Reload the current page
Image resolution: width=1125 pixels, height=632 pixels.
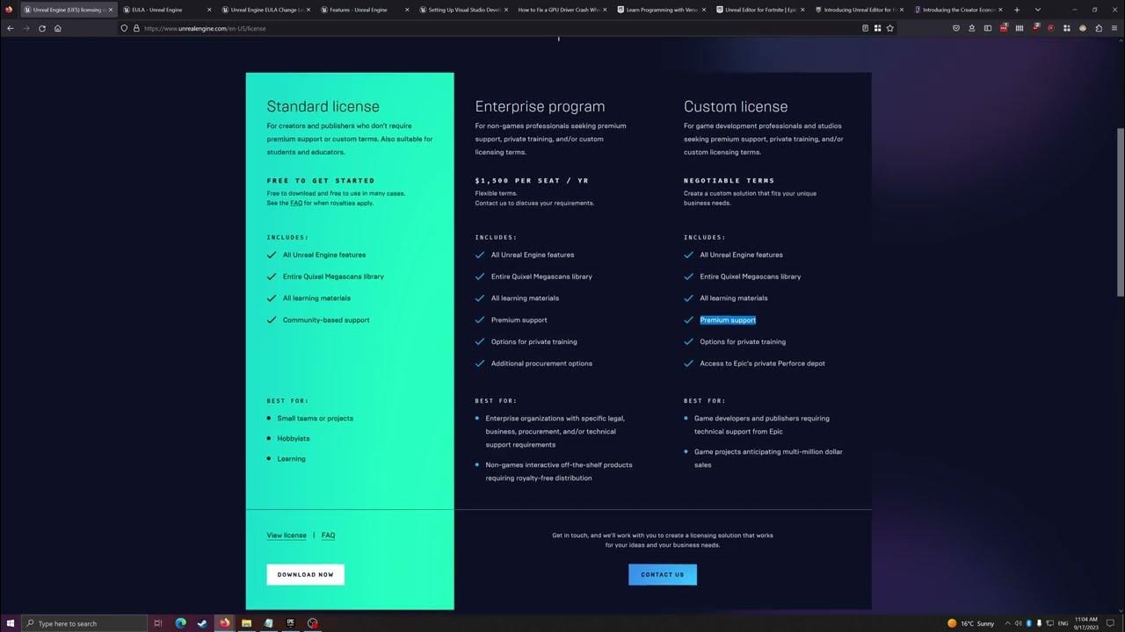click(x=42, y=28)
